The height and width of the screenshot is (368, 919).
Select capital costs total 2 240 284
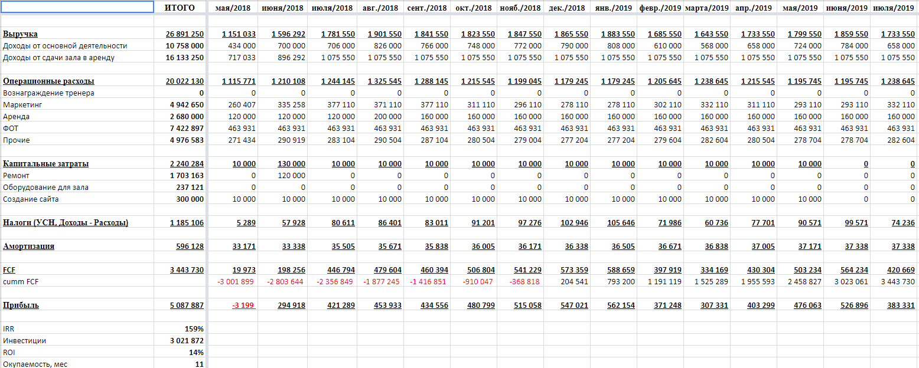coord(180,164)
